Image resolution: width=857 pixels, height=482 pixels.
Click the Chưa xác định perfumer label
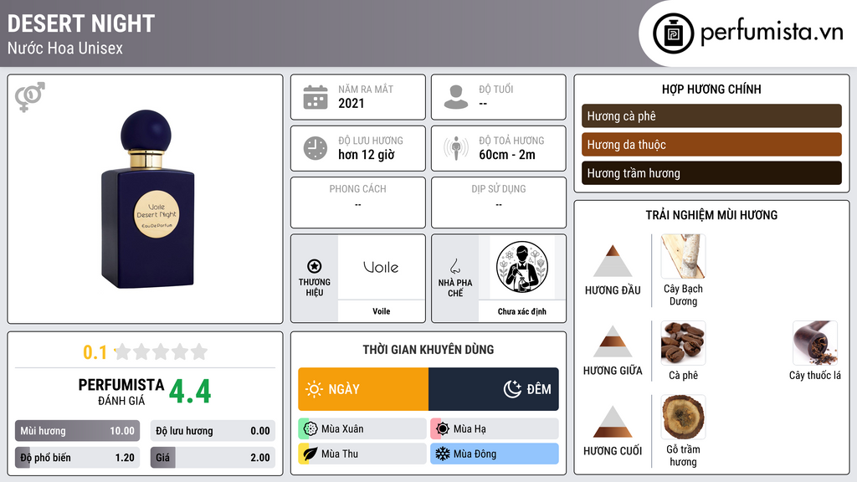522,311
